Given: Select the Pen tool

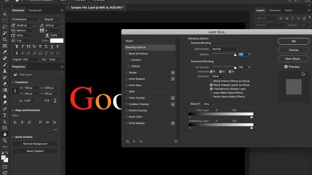Looking at the screenshot, I should tap(5, 109).
